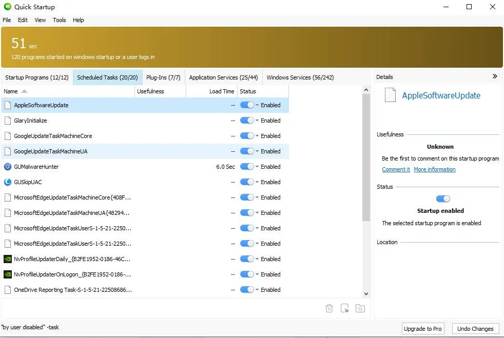Switch to Windows Services (56/242) tab
The image size is (504, 338).
click(x=300, y=77)
